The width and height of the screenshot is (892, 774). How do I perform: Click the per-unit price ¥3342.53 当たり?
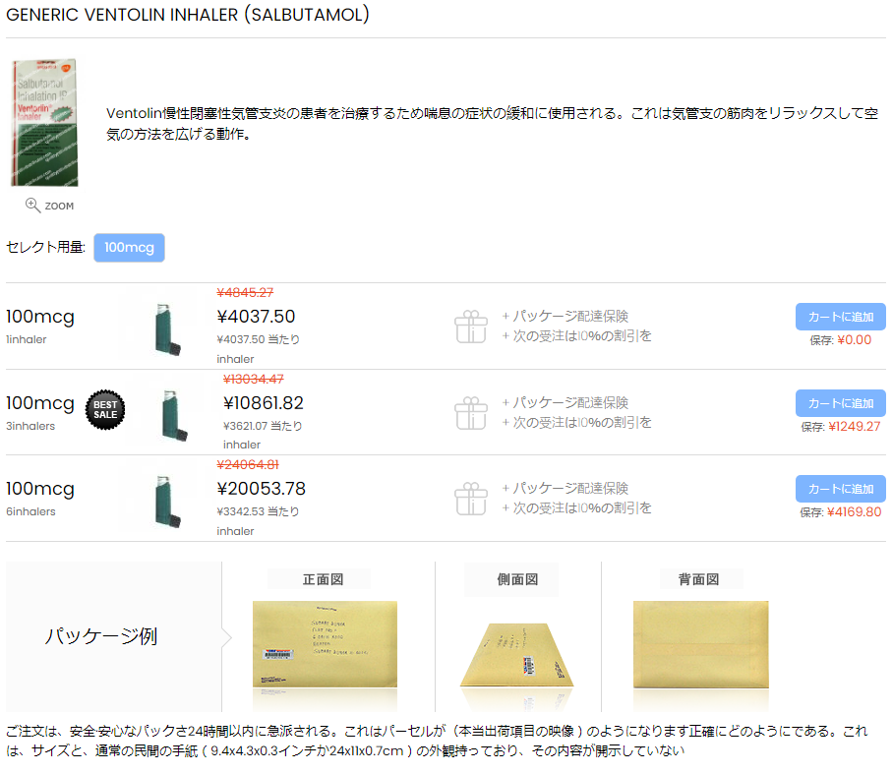[x=258, y=511]
